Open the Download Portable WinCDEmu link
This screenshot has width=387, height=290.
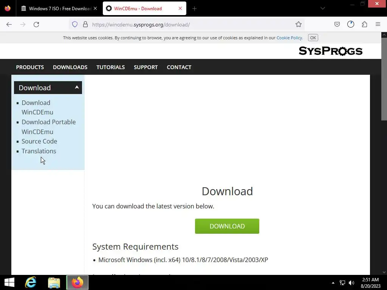coord(49,127)
